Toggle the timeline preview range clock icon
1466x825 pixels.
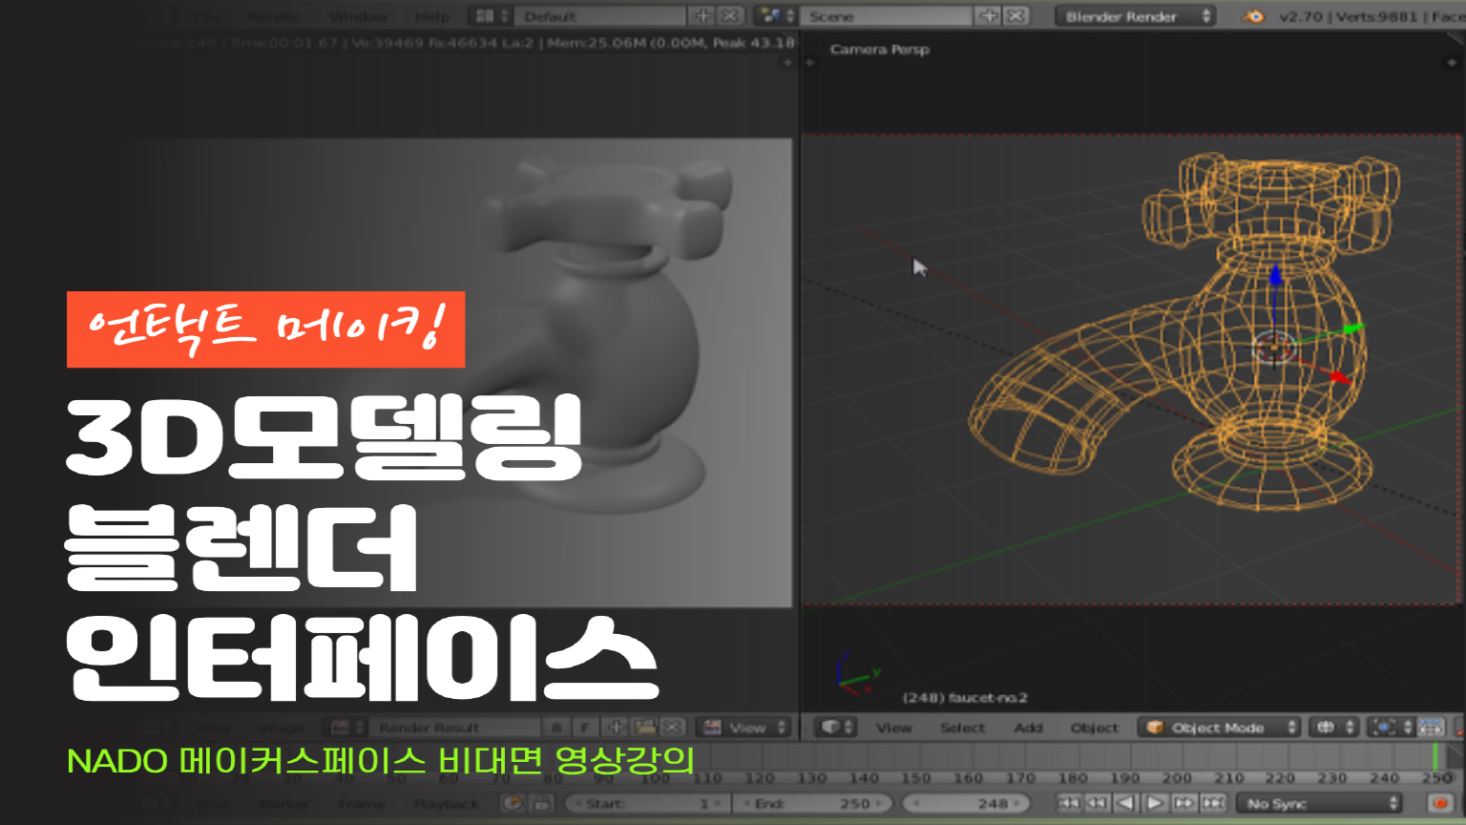tap(513, 803)
